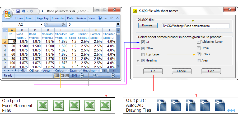Expand the formula bar chevron

click(118, 24)
